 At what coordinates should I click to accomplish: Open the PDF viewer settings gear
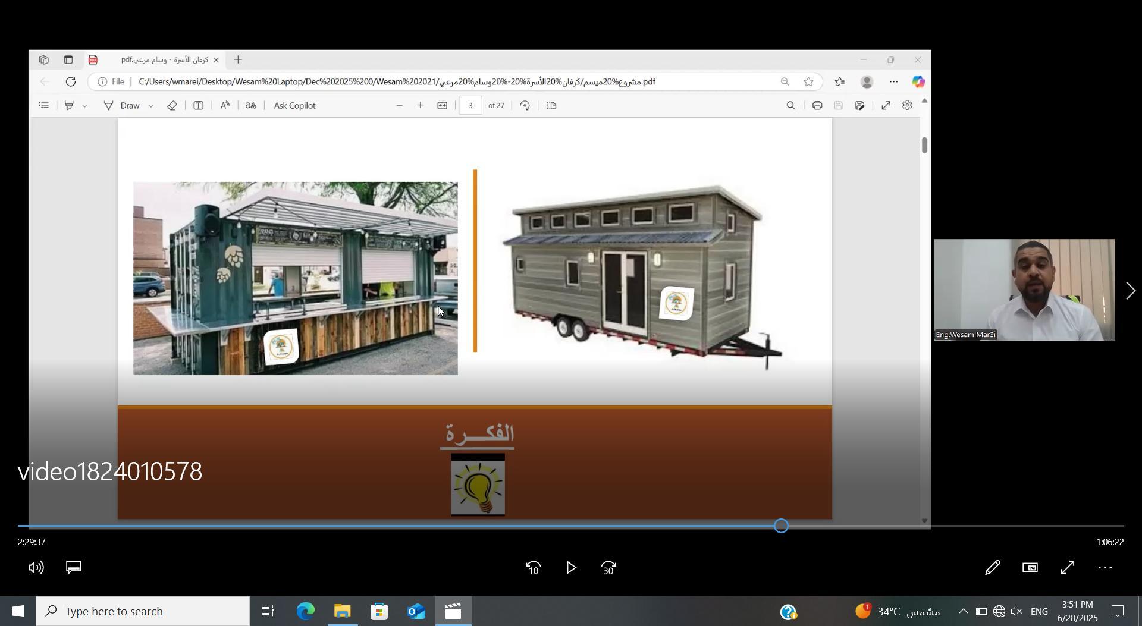pyautogui.click(x=907, y=105)
